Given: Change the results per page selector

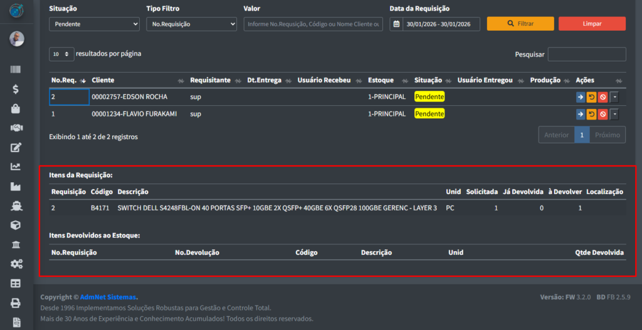Looking at the screenshot, I should 61,54.
